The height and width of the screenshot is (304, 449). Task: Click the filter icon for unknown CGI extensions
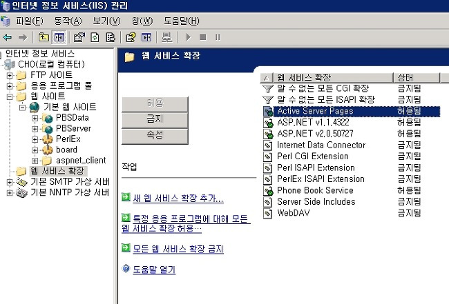268,88
